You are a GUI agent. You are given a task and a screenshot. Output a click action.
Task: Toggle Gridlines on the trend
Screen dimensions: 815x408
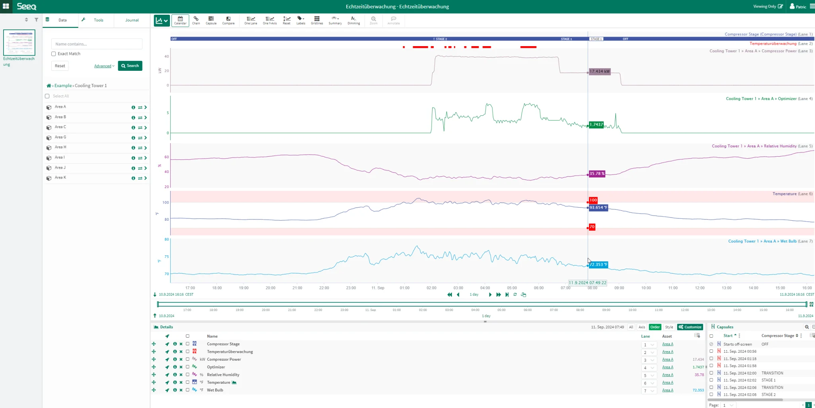tap(317, 20)
